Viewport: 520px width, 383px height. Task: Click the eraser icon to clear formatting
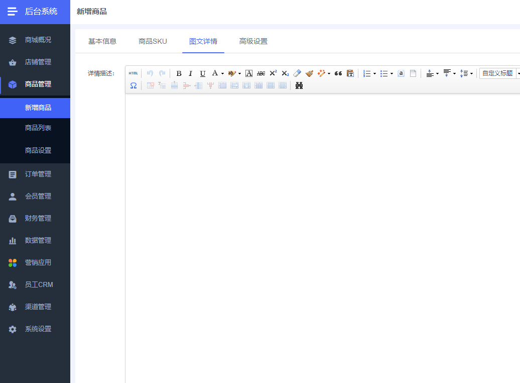[x=297, y=73]
